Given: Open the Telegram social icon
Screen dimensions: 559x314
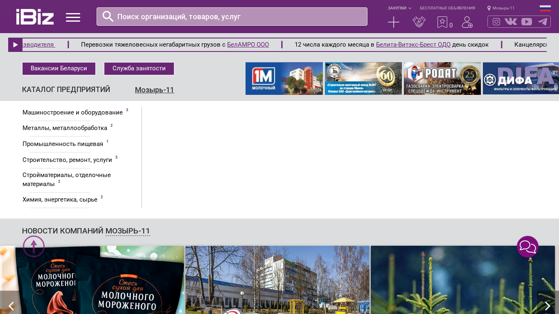Looking at the screenshot, I should (543, 22).
